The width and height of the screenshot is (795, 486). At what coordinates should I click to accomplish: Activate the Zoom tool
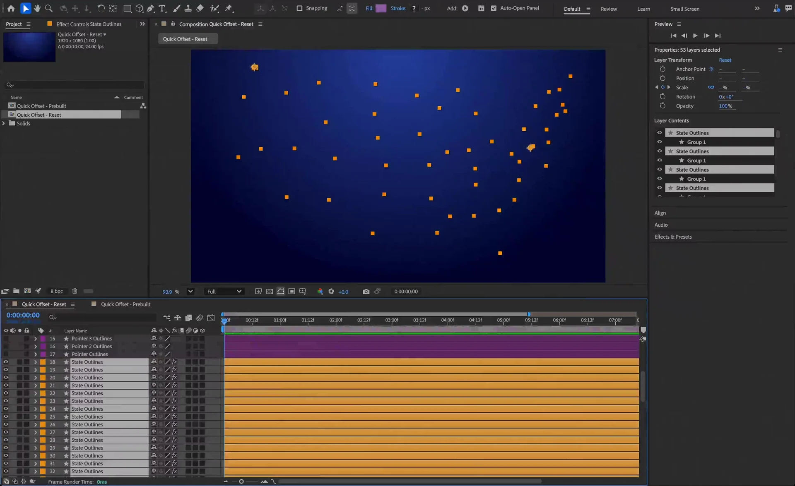(x=49, y=8)
